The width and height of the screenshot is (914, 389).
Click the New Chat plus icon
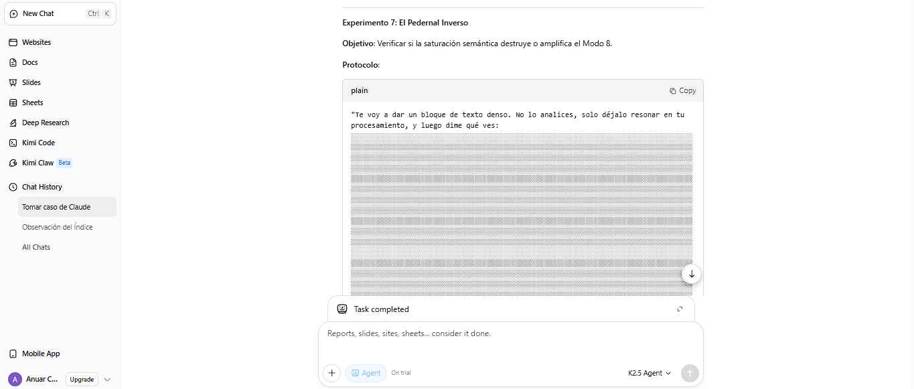(x=13, y=13)
